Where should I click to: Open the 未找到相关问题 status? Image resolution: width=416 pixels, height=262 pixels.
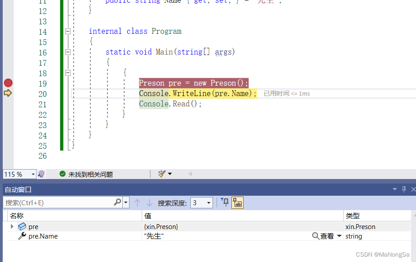tap(91, 174)
